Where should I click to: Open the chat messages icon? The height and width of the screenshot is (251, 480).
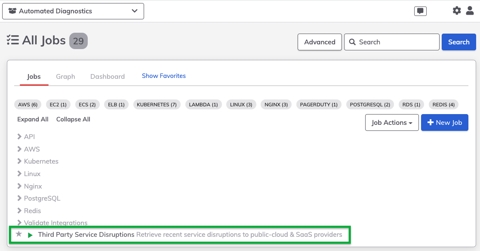(x=420, y=11)
